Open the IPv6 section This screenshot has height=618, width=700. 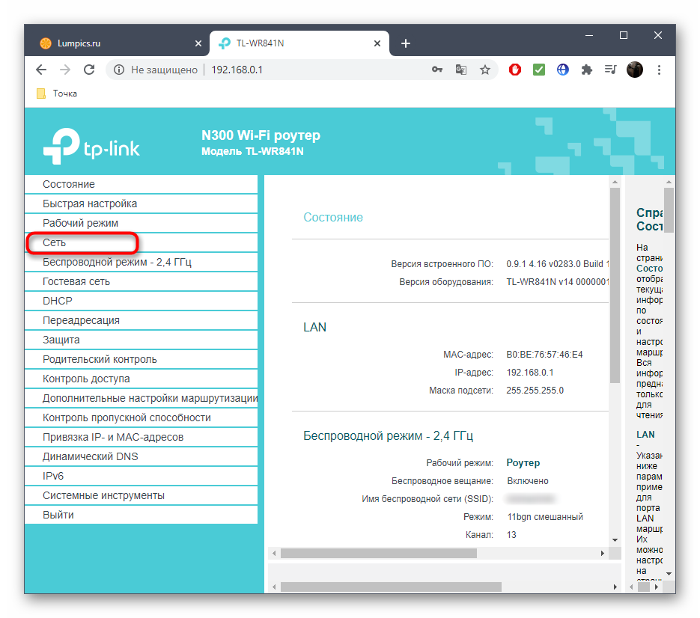(x=141, y=476)
